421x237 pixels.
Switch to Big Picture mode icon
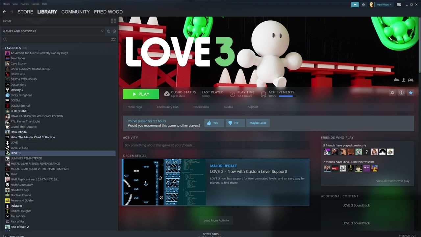(x=399, y=5)
